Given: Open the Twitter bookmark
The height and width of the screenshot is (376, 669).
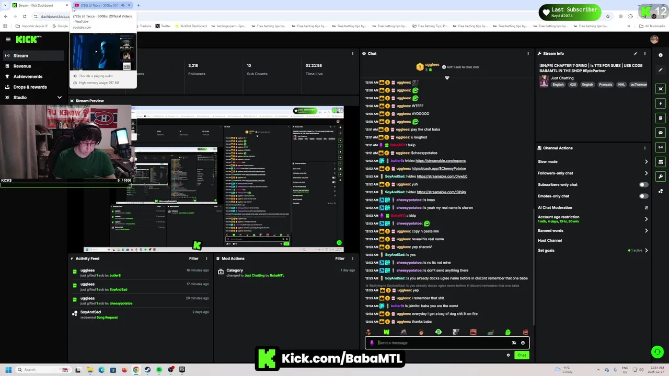Looking at the screenshot, I should pyautogui.click(x=164, y=26).
